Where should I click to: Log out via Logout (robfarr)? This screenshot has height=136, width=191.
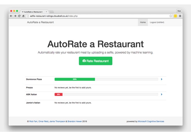[x=157, y=22]
